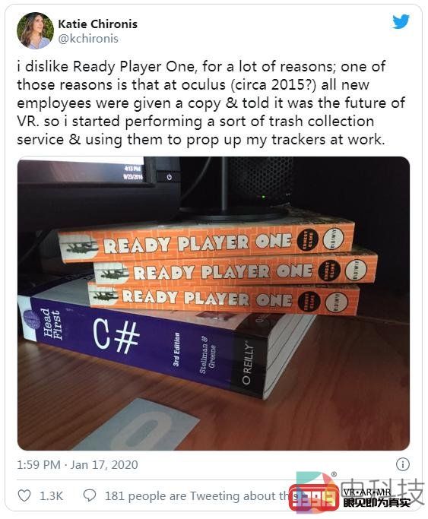Click the monitor power button in the photo
Screen dimensions: 428x519
[x=170, y=177]
